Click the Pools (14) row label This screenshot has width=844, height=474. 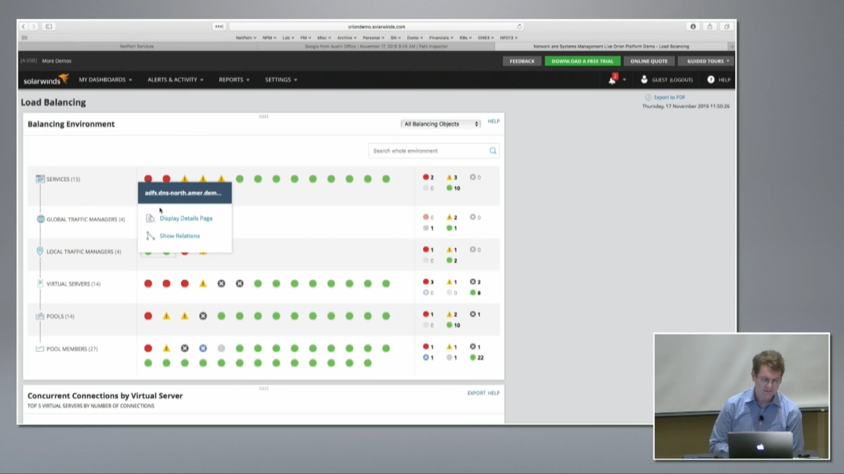click(60, 316)
